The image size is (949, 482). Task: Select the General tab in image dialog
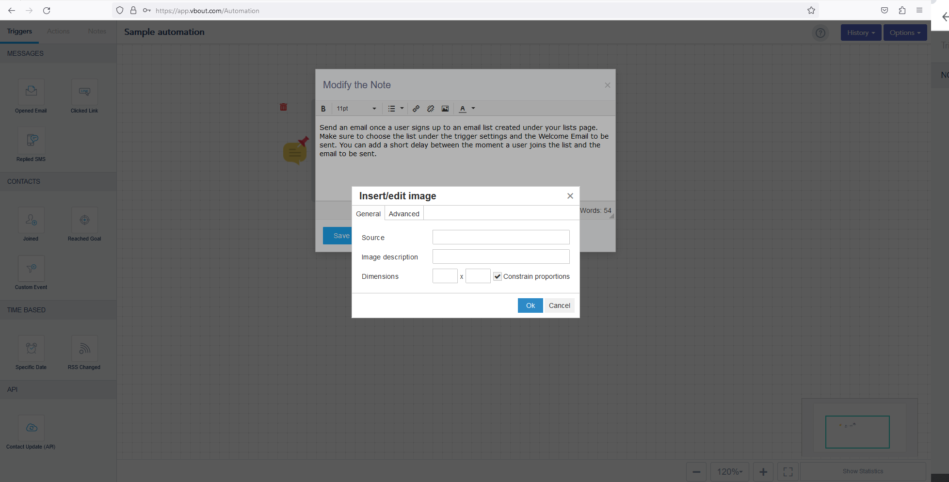369,214
